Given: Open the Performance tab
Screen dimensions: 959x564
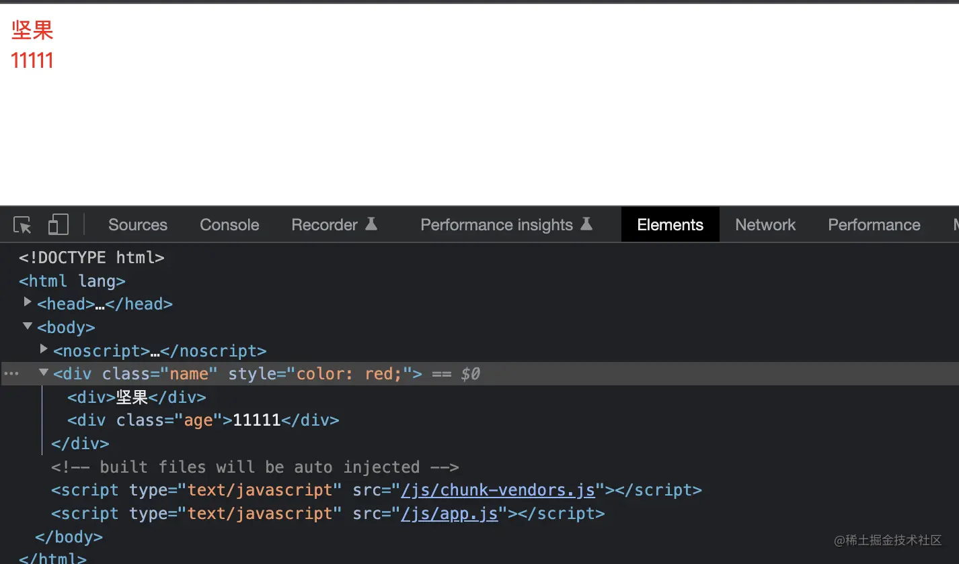Looking at the screenshot, I should pos(874,225).
